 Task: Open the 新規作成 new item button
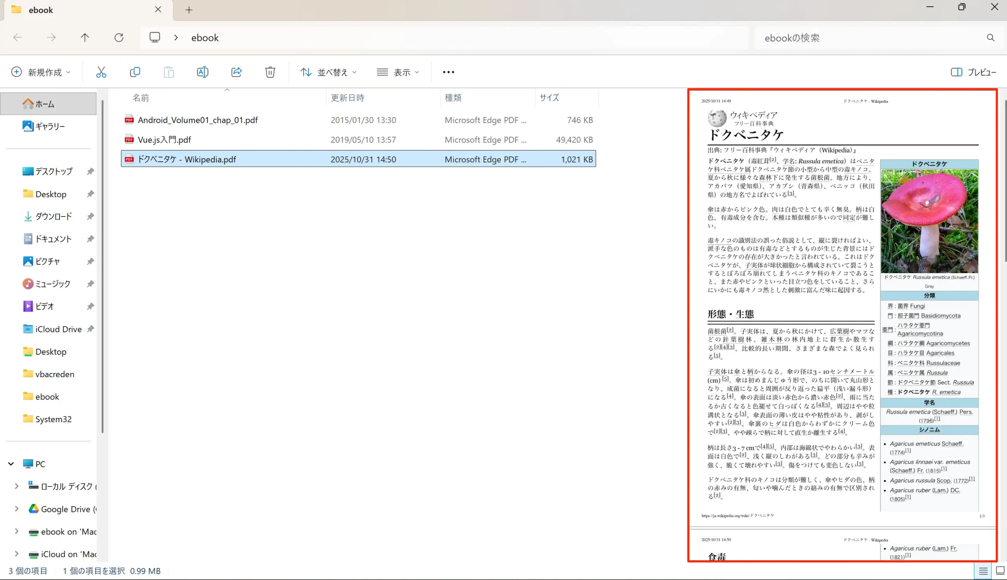click(41, 72)
